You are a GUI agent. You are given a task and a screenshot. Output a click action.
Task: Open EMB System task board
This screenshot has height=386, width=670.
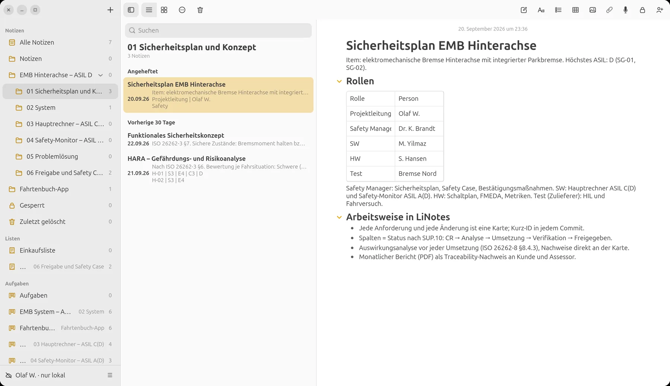point(60,312)
